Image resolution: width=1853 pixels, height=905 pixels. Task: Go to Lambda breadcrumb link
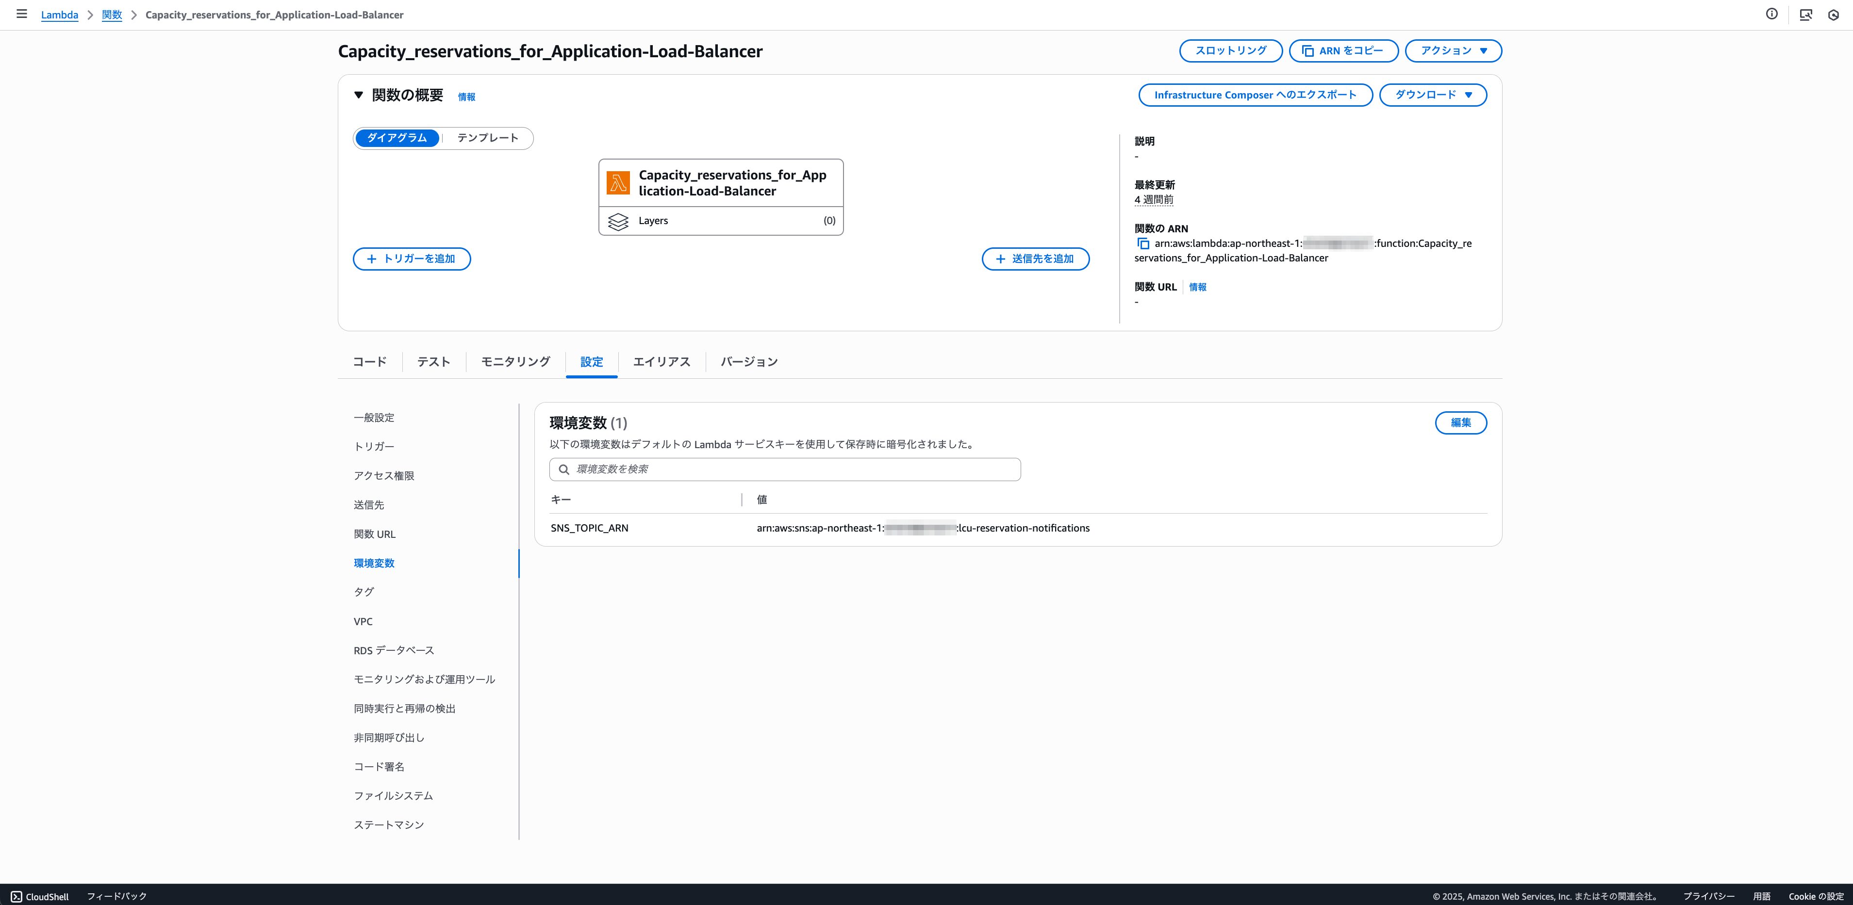click(60, 15)
